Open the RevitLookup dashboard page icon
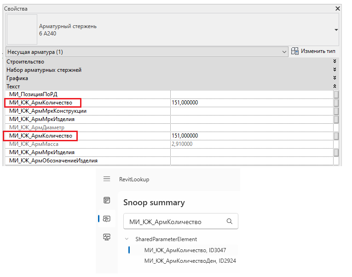 click(x=107, y=200)
